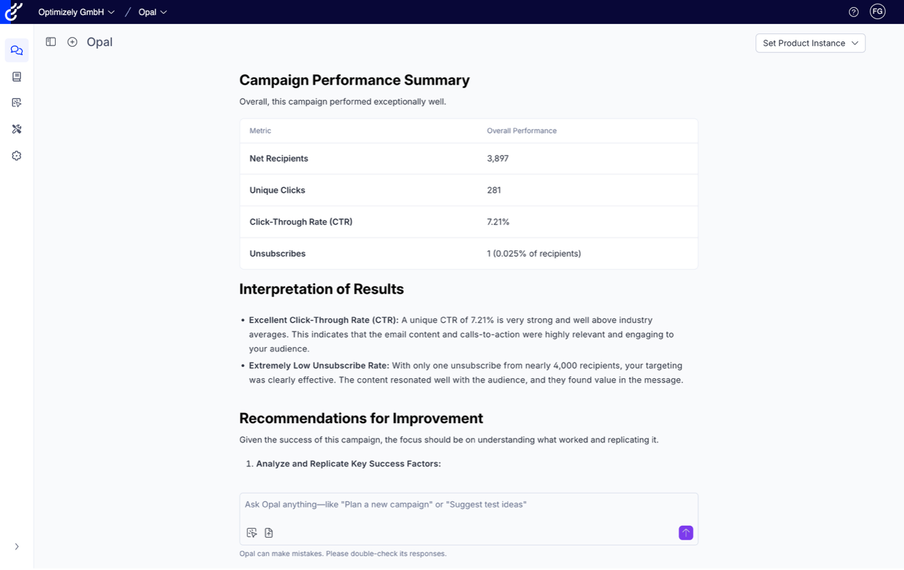Click the Metric column header

click(260, 131)
